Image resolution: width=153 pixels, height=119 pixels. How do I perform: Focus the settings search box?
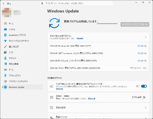pos(76,3)
